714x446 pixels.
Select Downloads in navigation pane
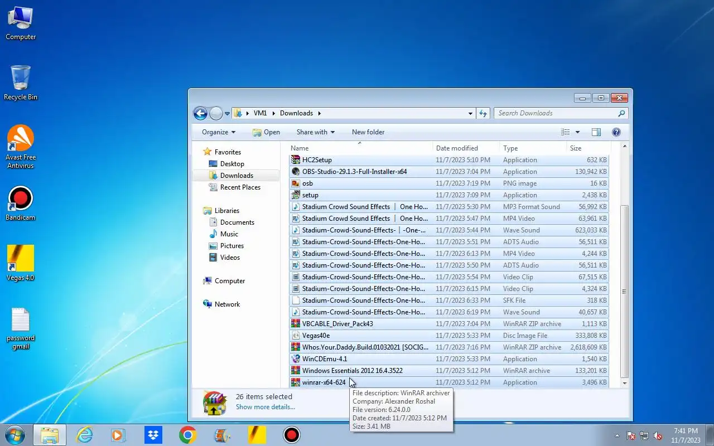coord(237,176)
